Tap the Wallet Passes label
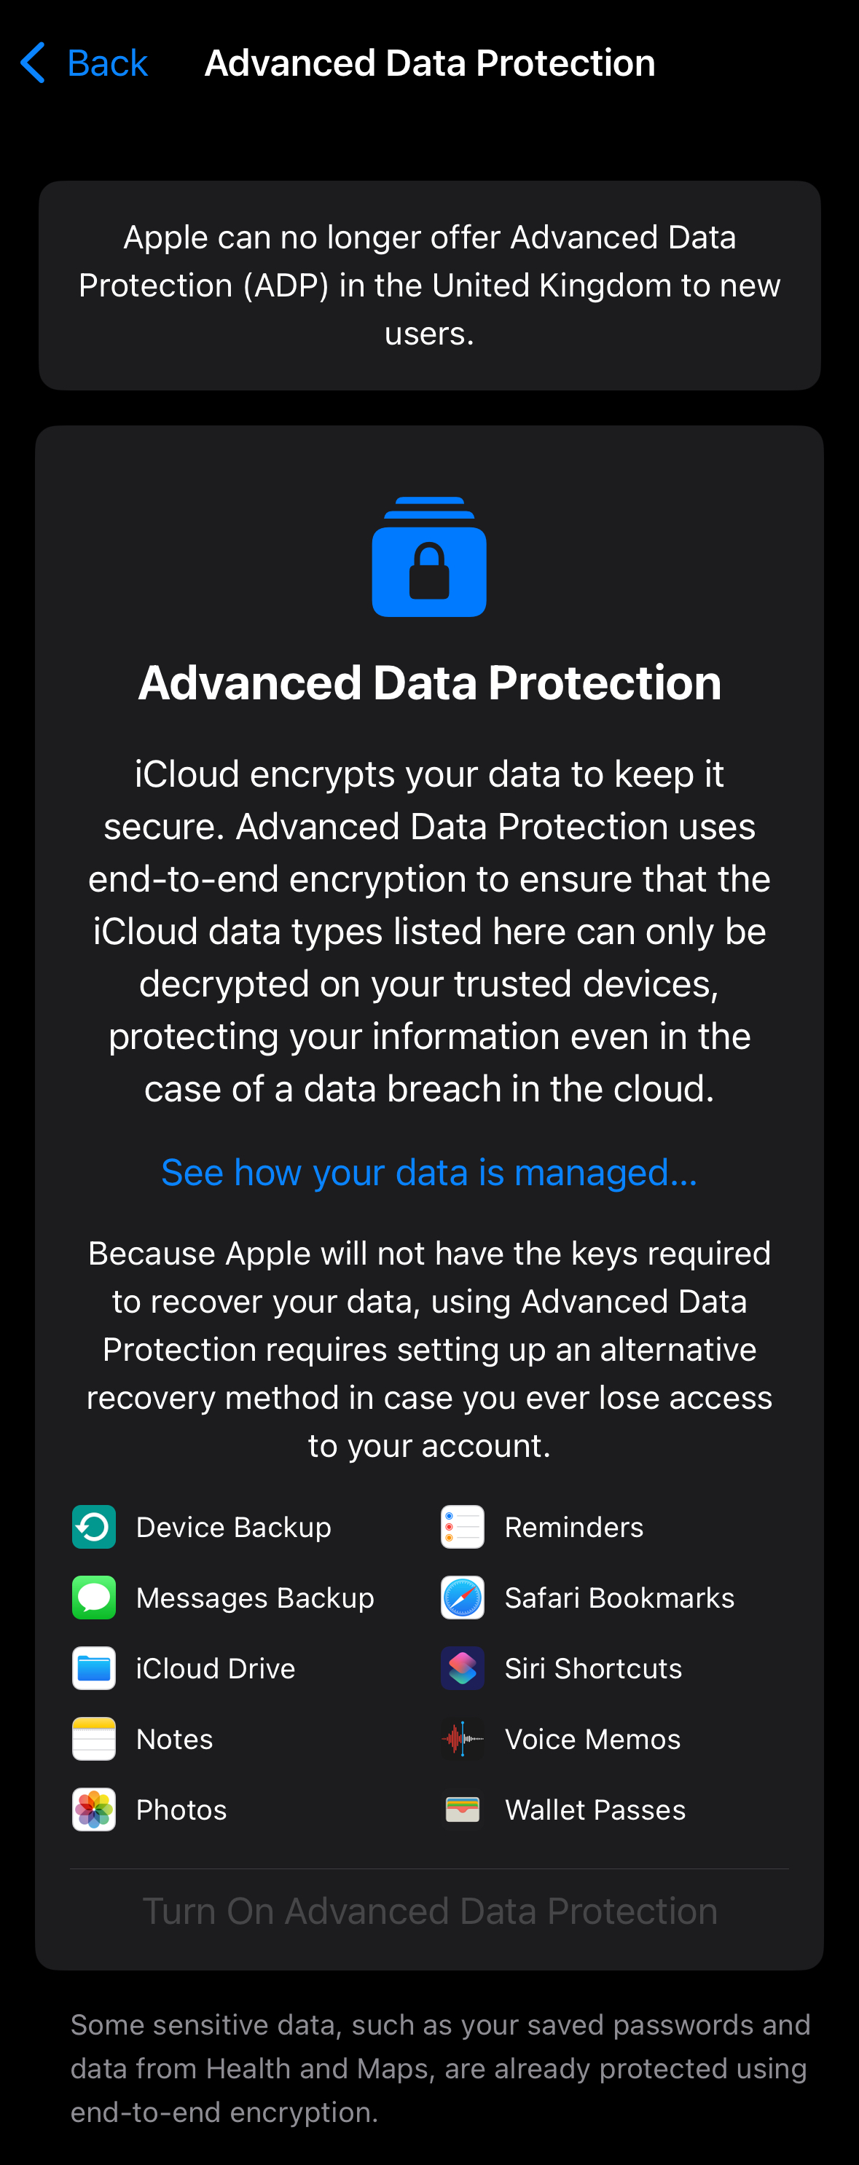The width and height of the screenshot is (859, 2165). pyautogui.click(x=595, y=1809)
